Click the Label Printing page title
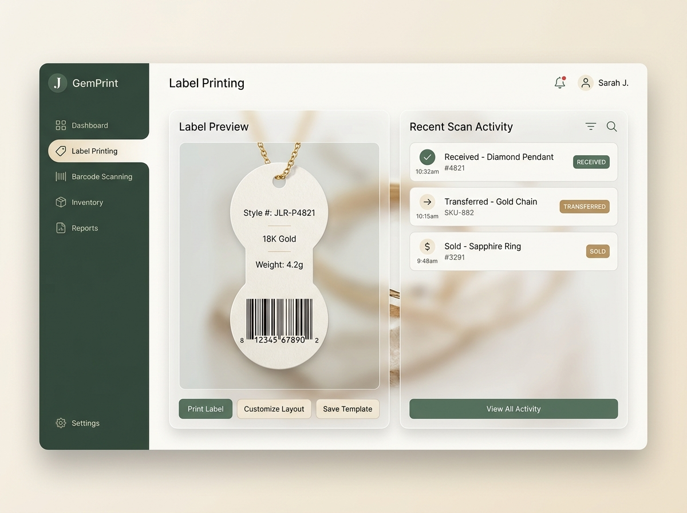The height and width of the screenshot is (513, 687). pyautogui.click(x=207, y=83)
